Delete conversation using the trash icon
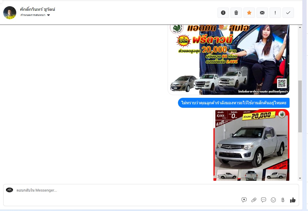The width and height of the screenshot is (308, 211). point(236,13)
